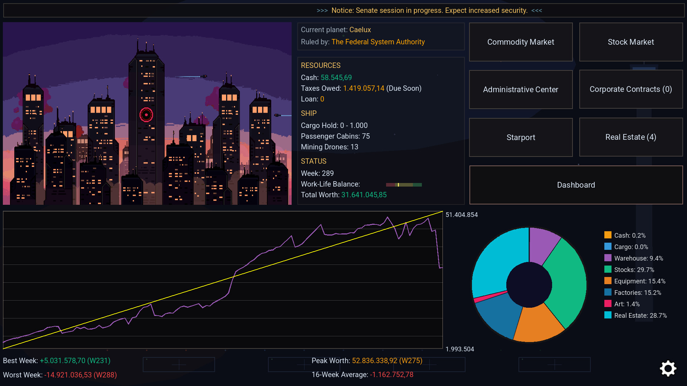
Task: Click the Cash orange legend swatch
Action: click(608, 235)
